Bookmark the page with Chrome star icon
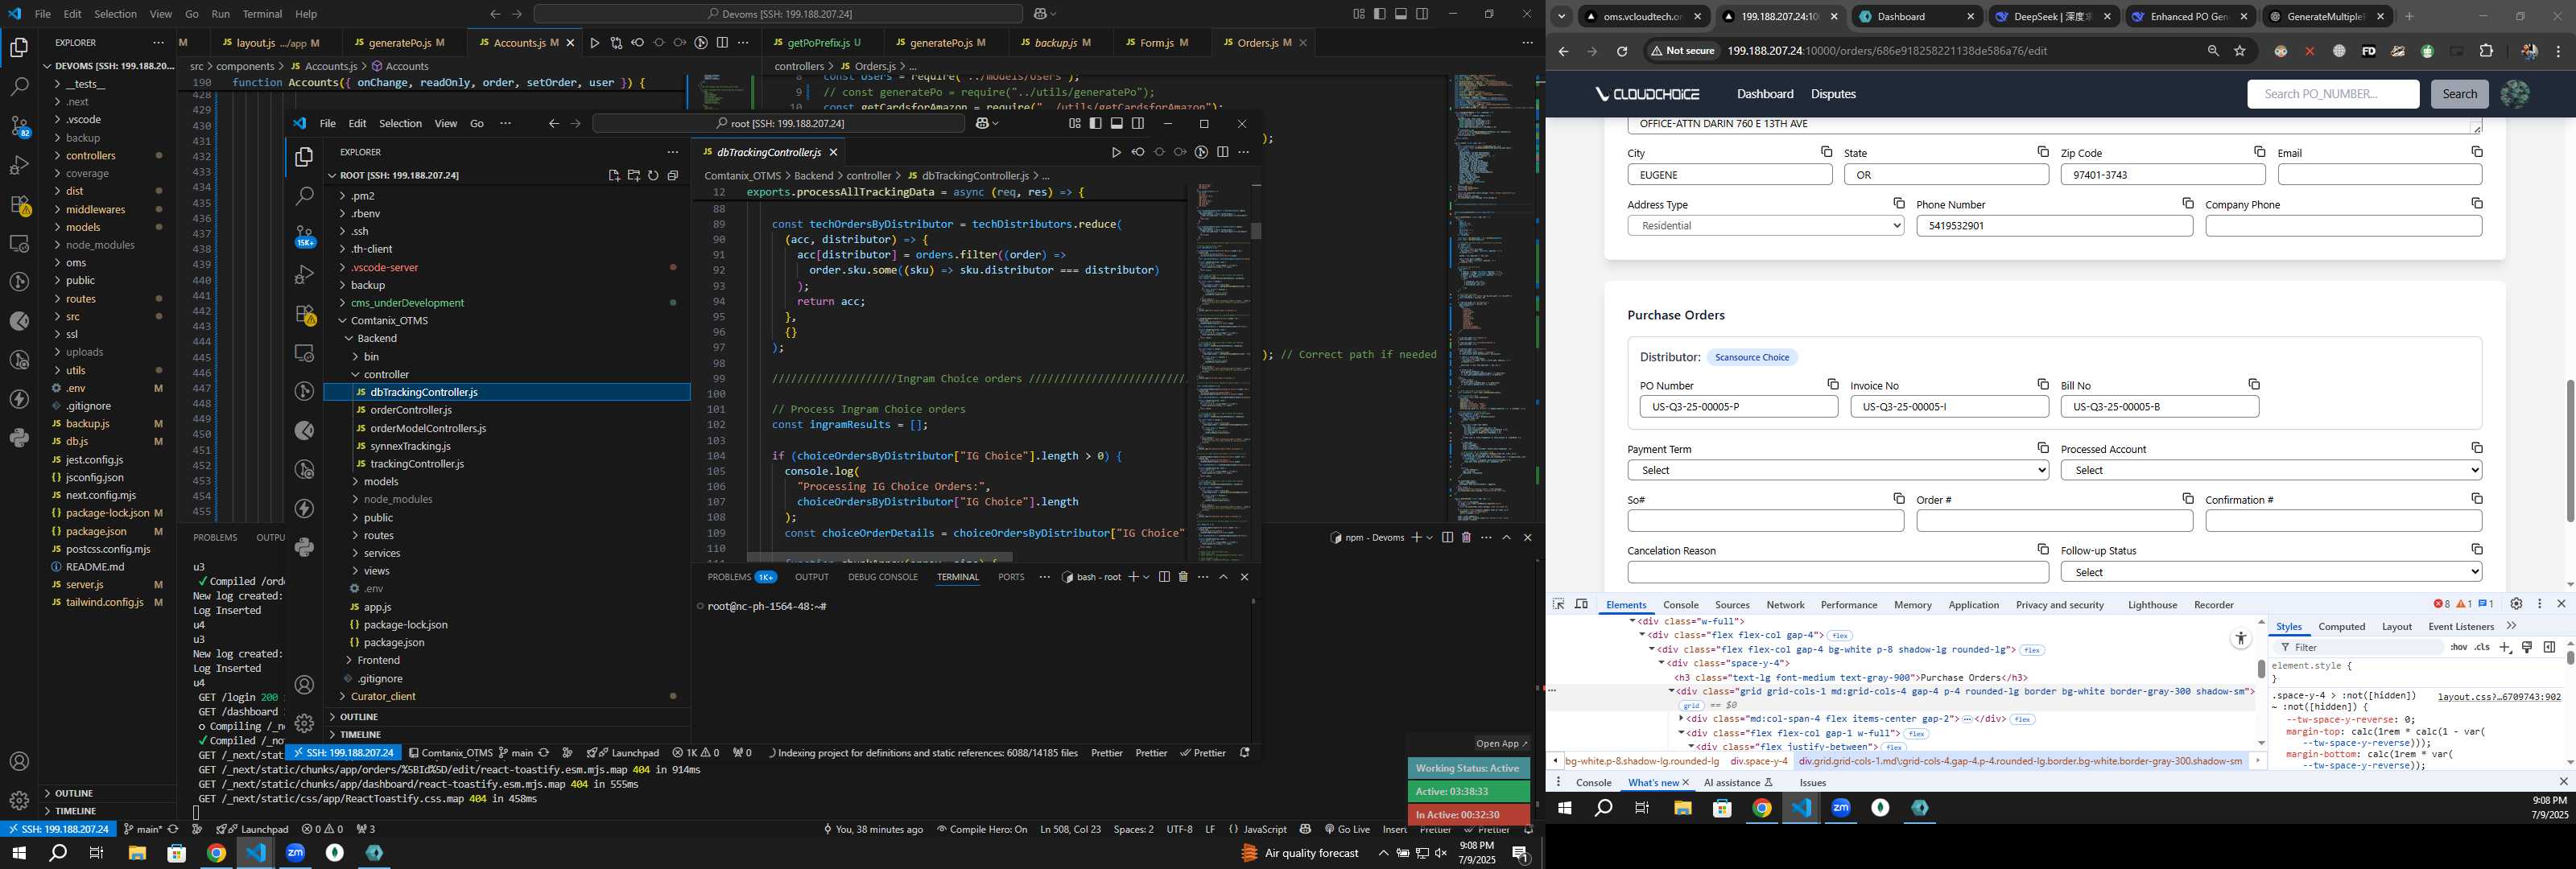Screen dimensions: 2576x869 [2240, 51]
